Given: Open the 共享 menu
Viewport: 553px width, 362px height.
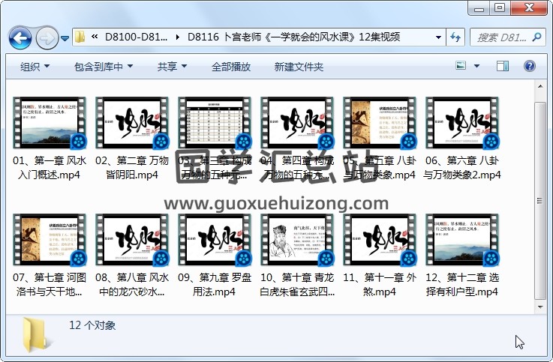Looking at the screenshot, I should point(172,67).
